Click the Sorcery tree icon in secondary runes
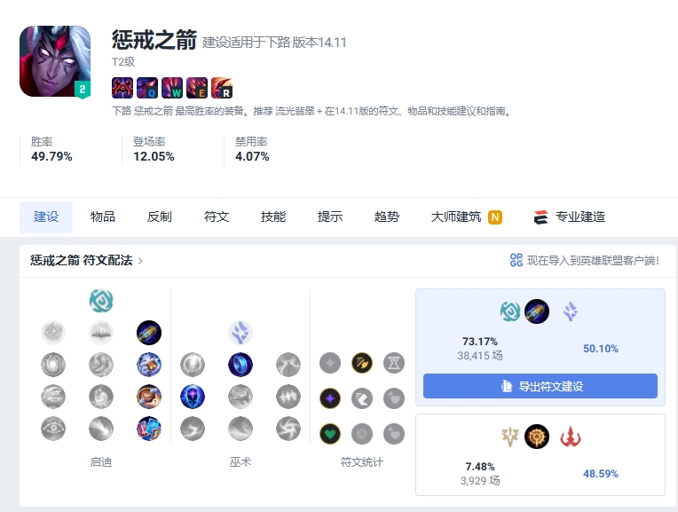 (240, 333)
